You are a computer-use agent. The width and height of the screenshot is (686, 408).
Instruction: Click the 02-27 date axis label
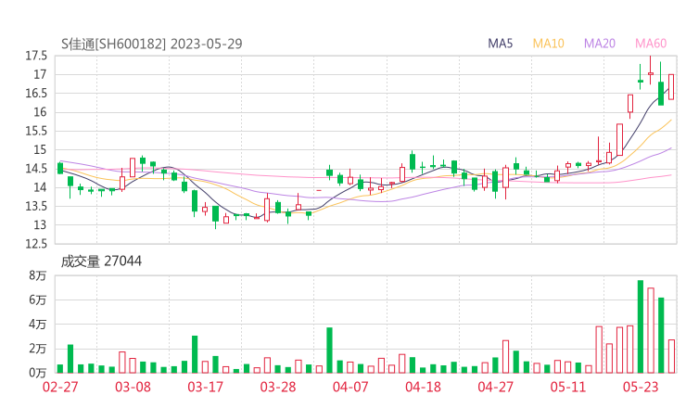click(x=60, y=387)
